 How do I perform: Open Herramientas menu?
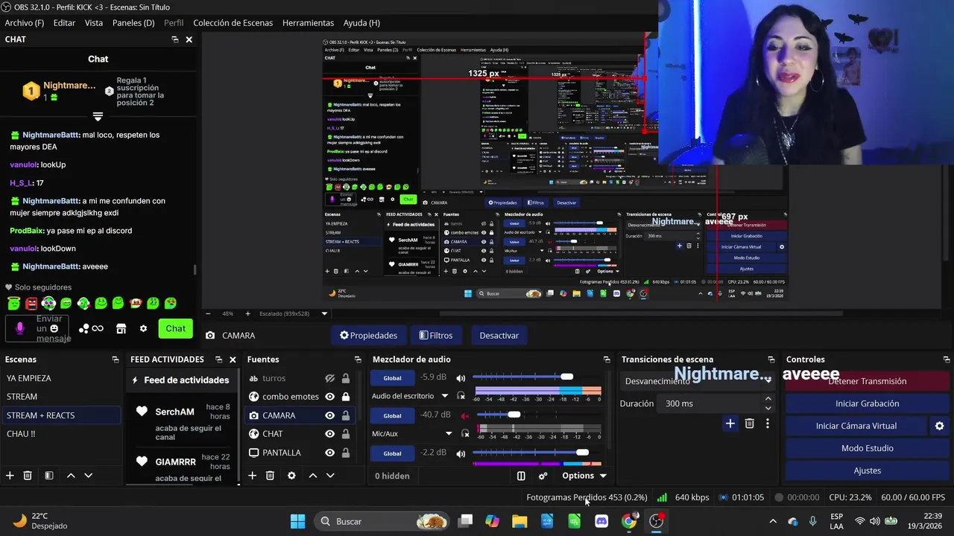pyautogui.click(x=308, y=23)
